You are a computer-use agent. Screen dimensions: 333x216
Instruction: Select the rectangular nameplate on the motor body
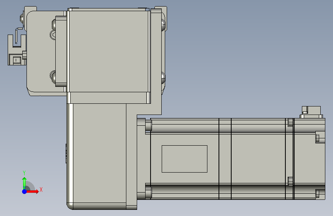pyautogui.click(x=184, y=159)
